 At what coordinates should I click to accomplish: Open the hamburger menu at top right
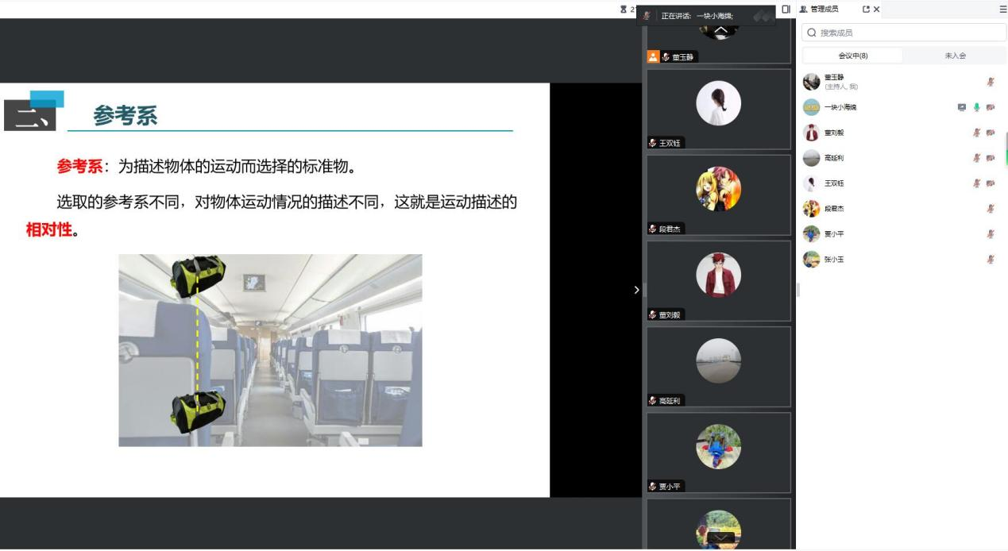(1002, 10)
